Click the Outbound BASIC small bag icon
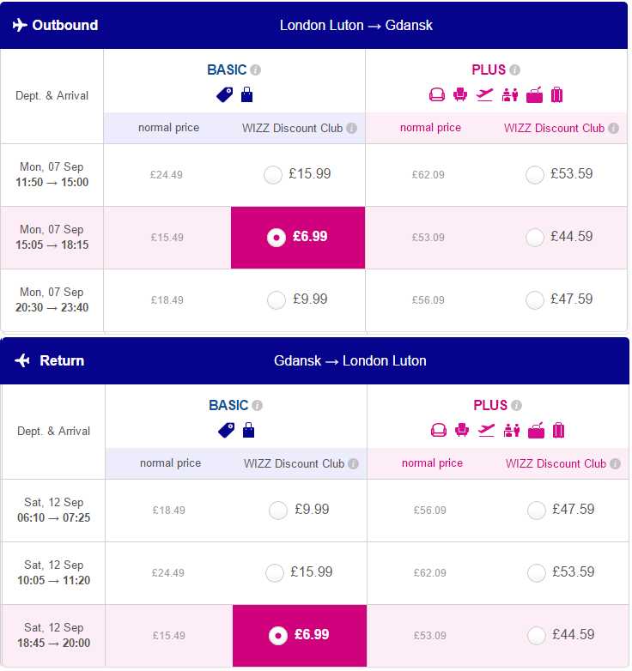Image resolution: width=632 pixels, height=671 pixels. (247, 94)
